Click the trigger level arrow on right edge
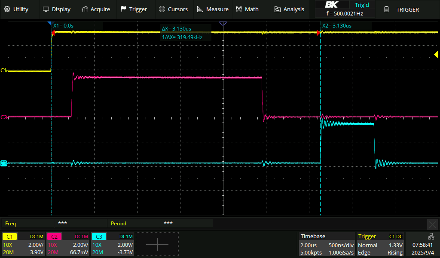The width and height of the screenshot is (440, 258). pos(436,54)
